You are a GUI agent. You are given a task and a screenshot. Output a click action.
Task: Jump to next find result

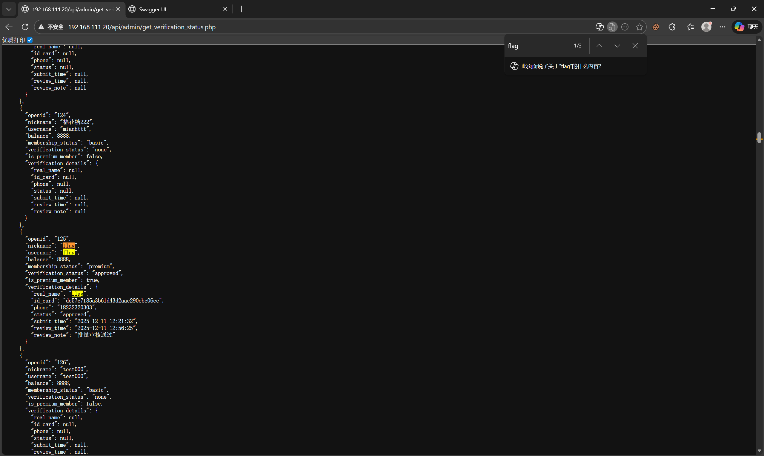pos(617,46)
